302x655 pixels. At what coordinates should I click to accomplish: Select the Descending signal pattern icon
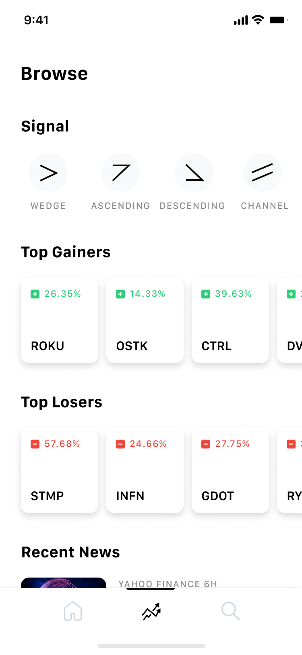click(x=194, y=173)
